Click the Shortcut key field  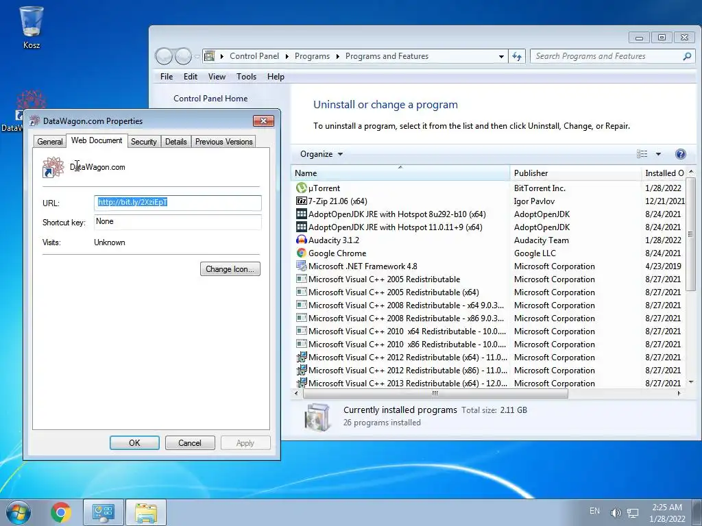(178, 223)
